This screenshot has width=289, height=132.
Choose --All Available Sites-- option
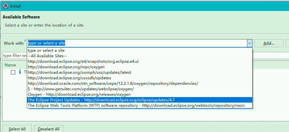coord(140,56)
